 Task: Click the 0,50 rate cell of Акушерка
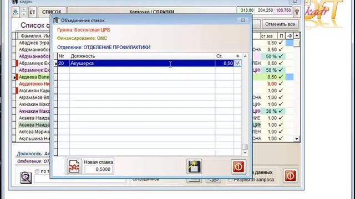224,64
